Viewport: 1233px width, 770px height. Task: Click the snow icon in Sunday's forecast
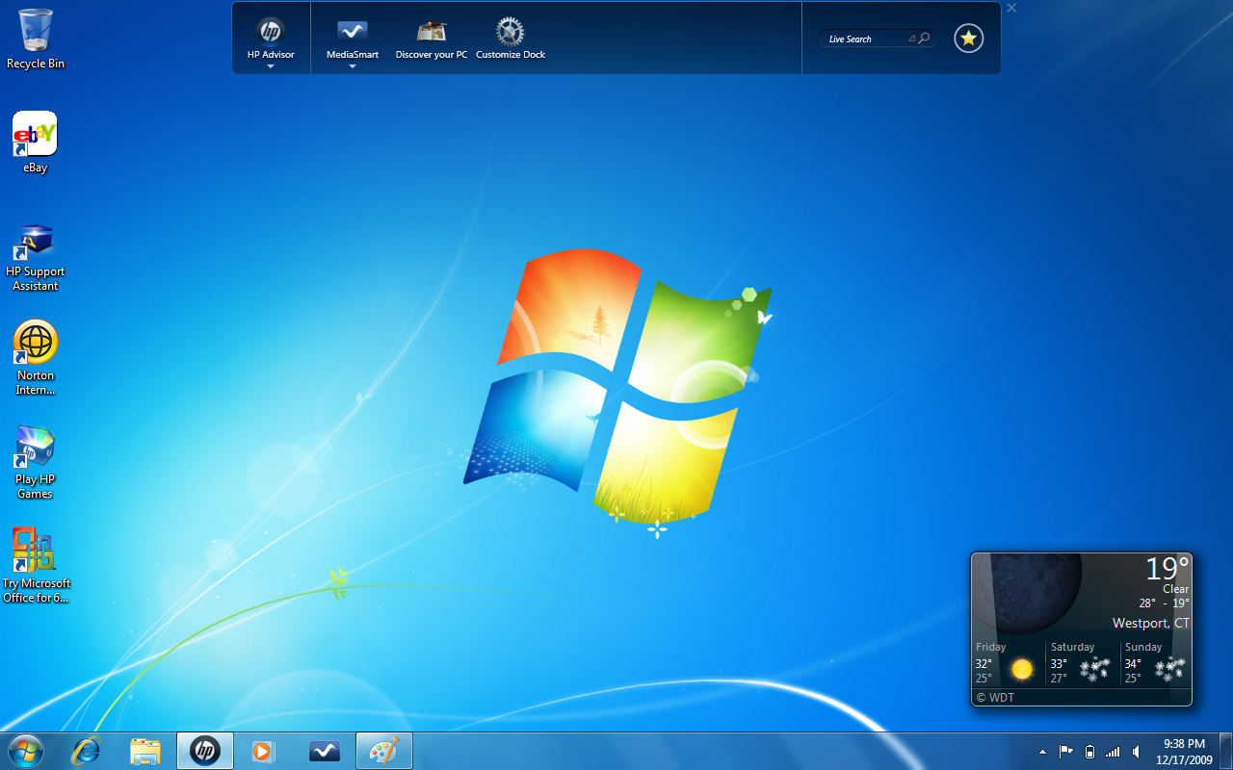[1169, 668]
